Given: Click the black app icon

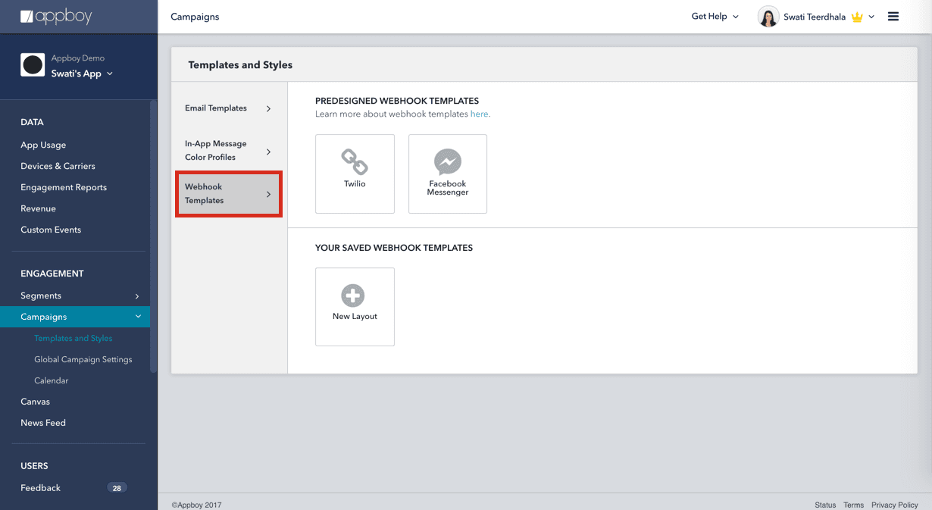Looking at the screenshot, I should (x=33, y=66).
